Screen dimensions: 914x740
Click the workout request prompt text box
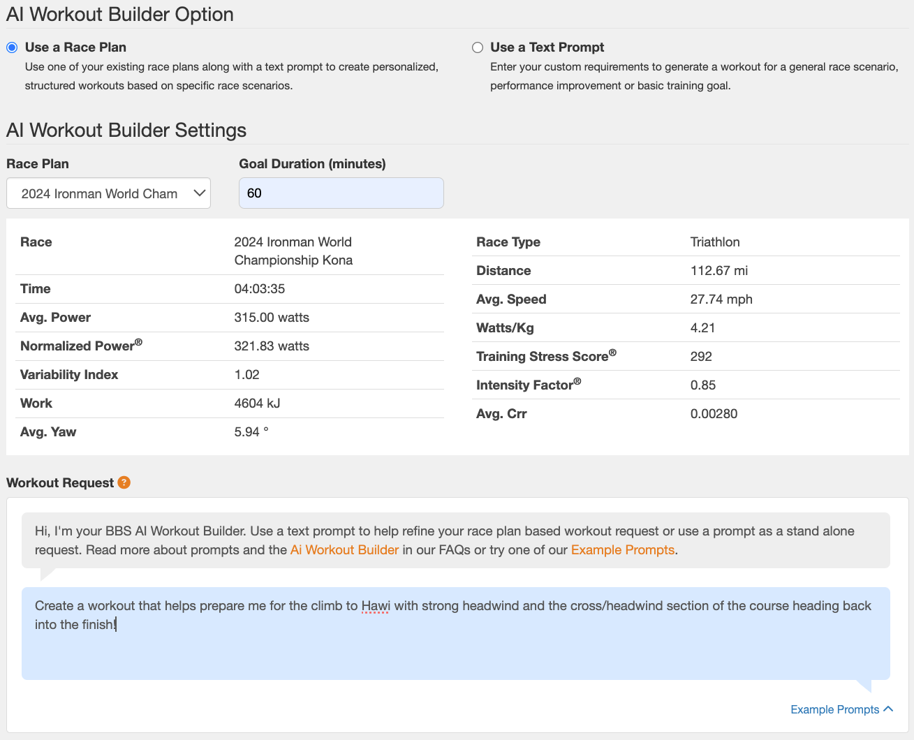pos(456,633)
